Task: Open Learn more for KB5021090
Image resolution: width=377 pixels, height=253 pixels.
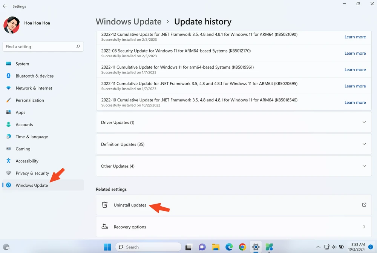Action: 355,37
